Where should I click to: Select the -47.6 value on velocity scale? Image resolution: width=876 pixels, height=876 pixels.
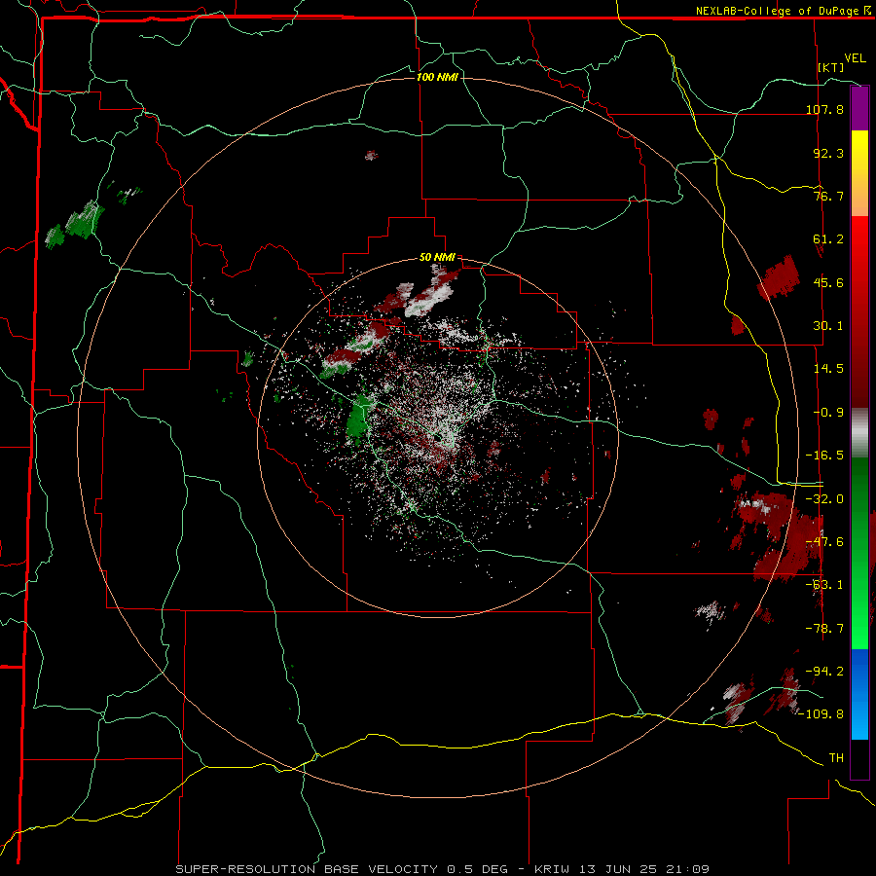(824, 542)
